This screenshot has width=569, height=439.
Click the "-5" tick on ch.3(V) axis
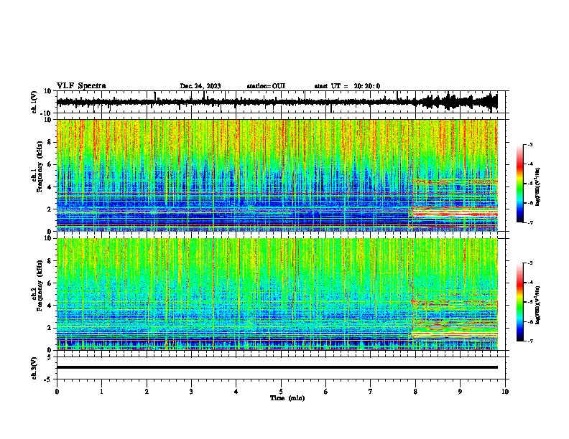pos(49,379)
